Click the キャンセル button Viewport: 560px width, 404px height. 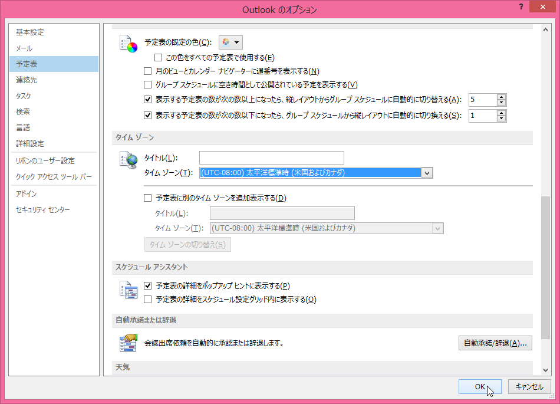529,387
